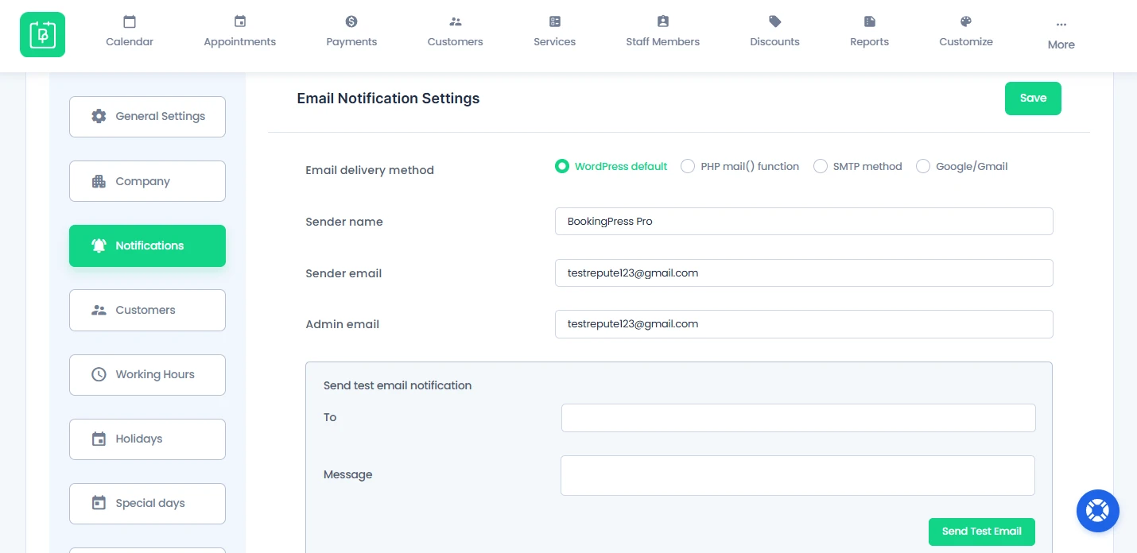Go to Calendar menu label

coord(130,41)
